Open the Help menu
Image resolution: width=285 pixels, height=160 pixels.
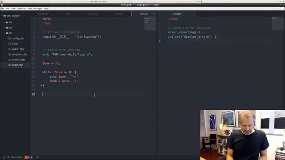(46, 8)
